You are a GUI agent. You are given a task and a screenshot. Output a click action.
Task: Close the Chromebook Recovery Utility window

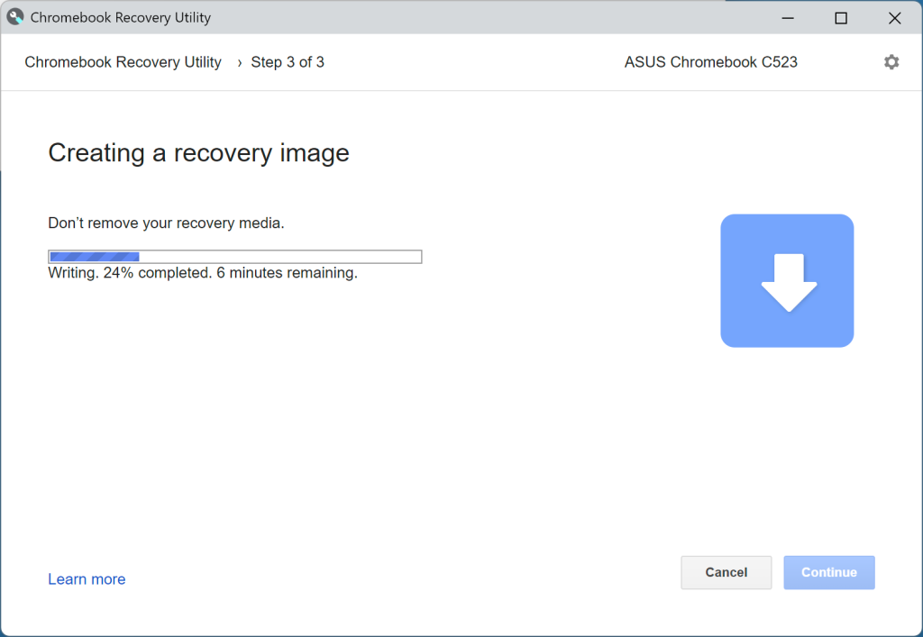[x=895, y=18]
